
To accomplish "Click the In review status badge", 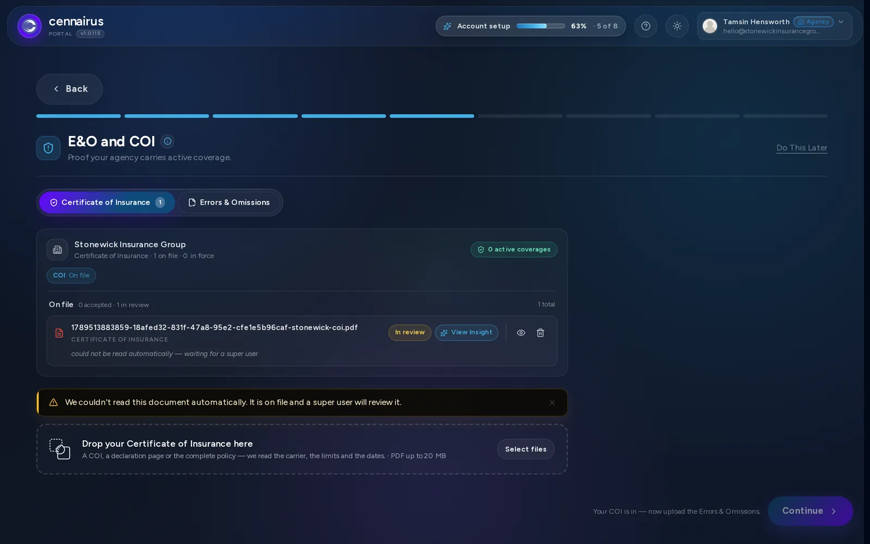I will coord(409,332).
